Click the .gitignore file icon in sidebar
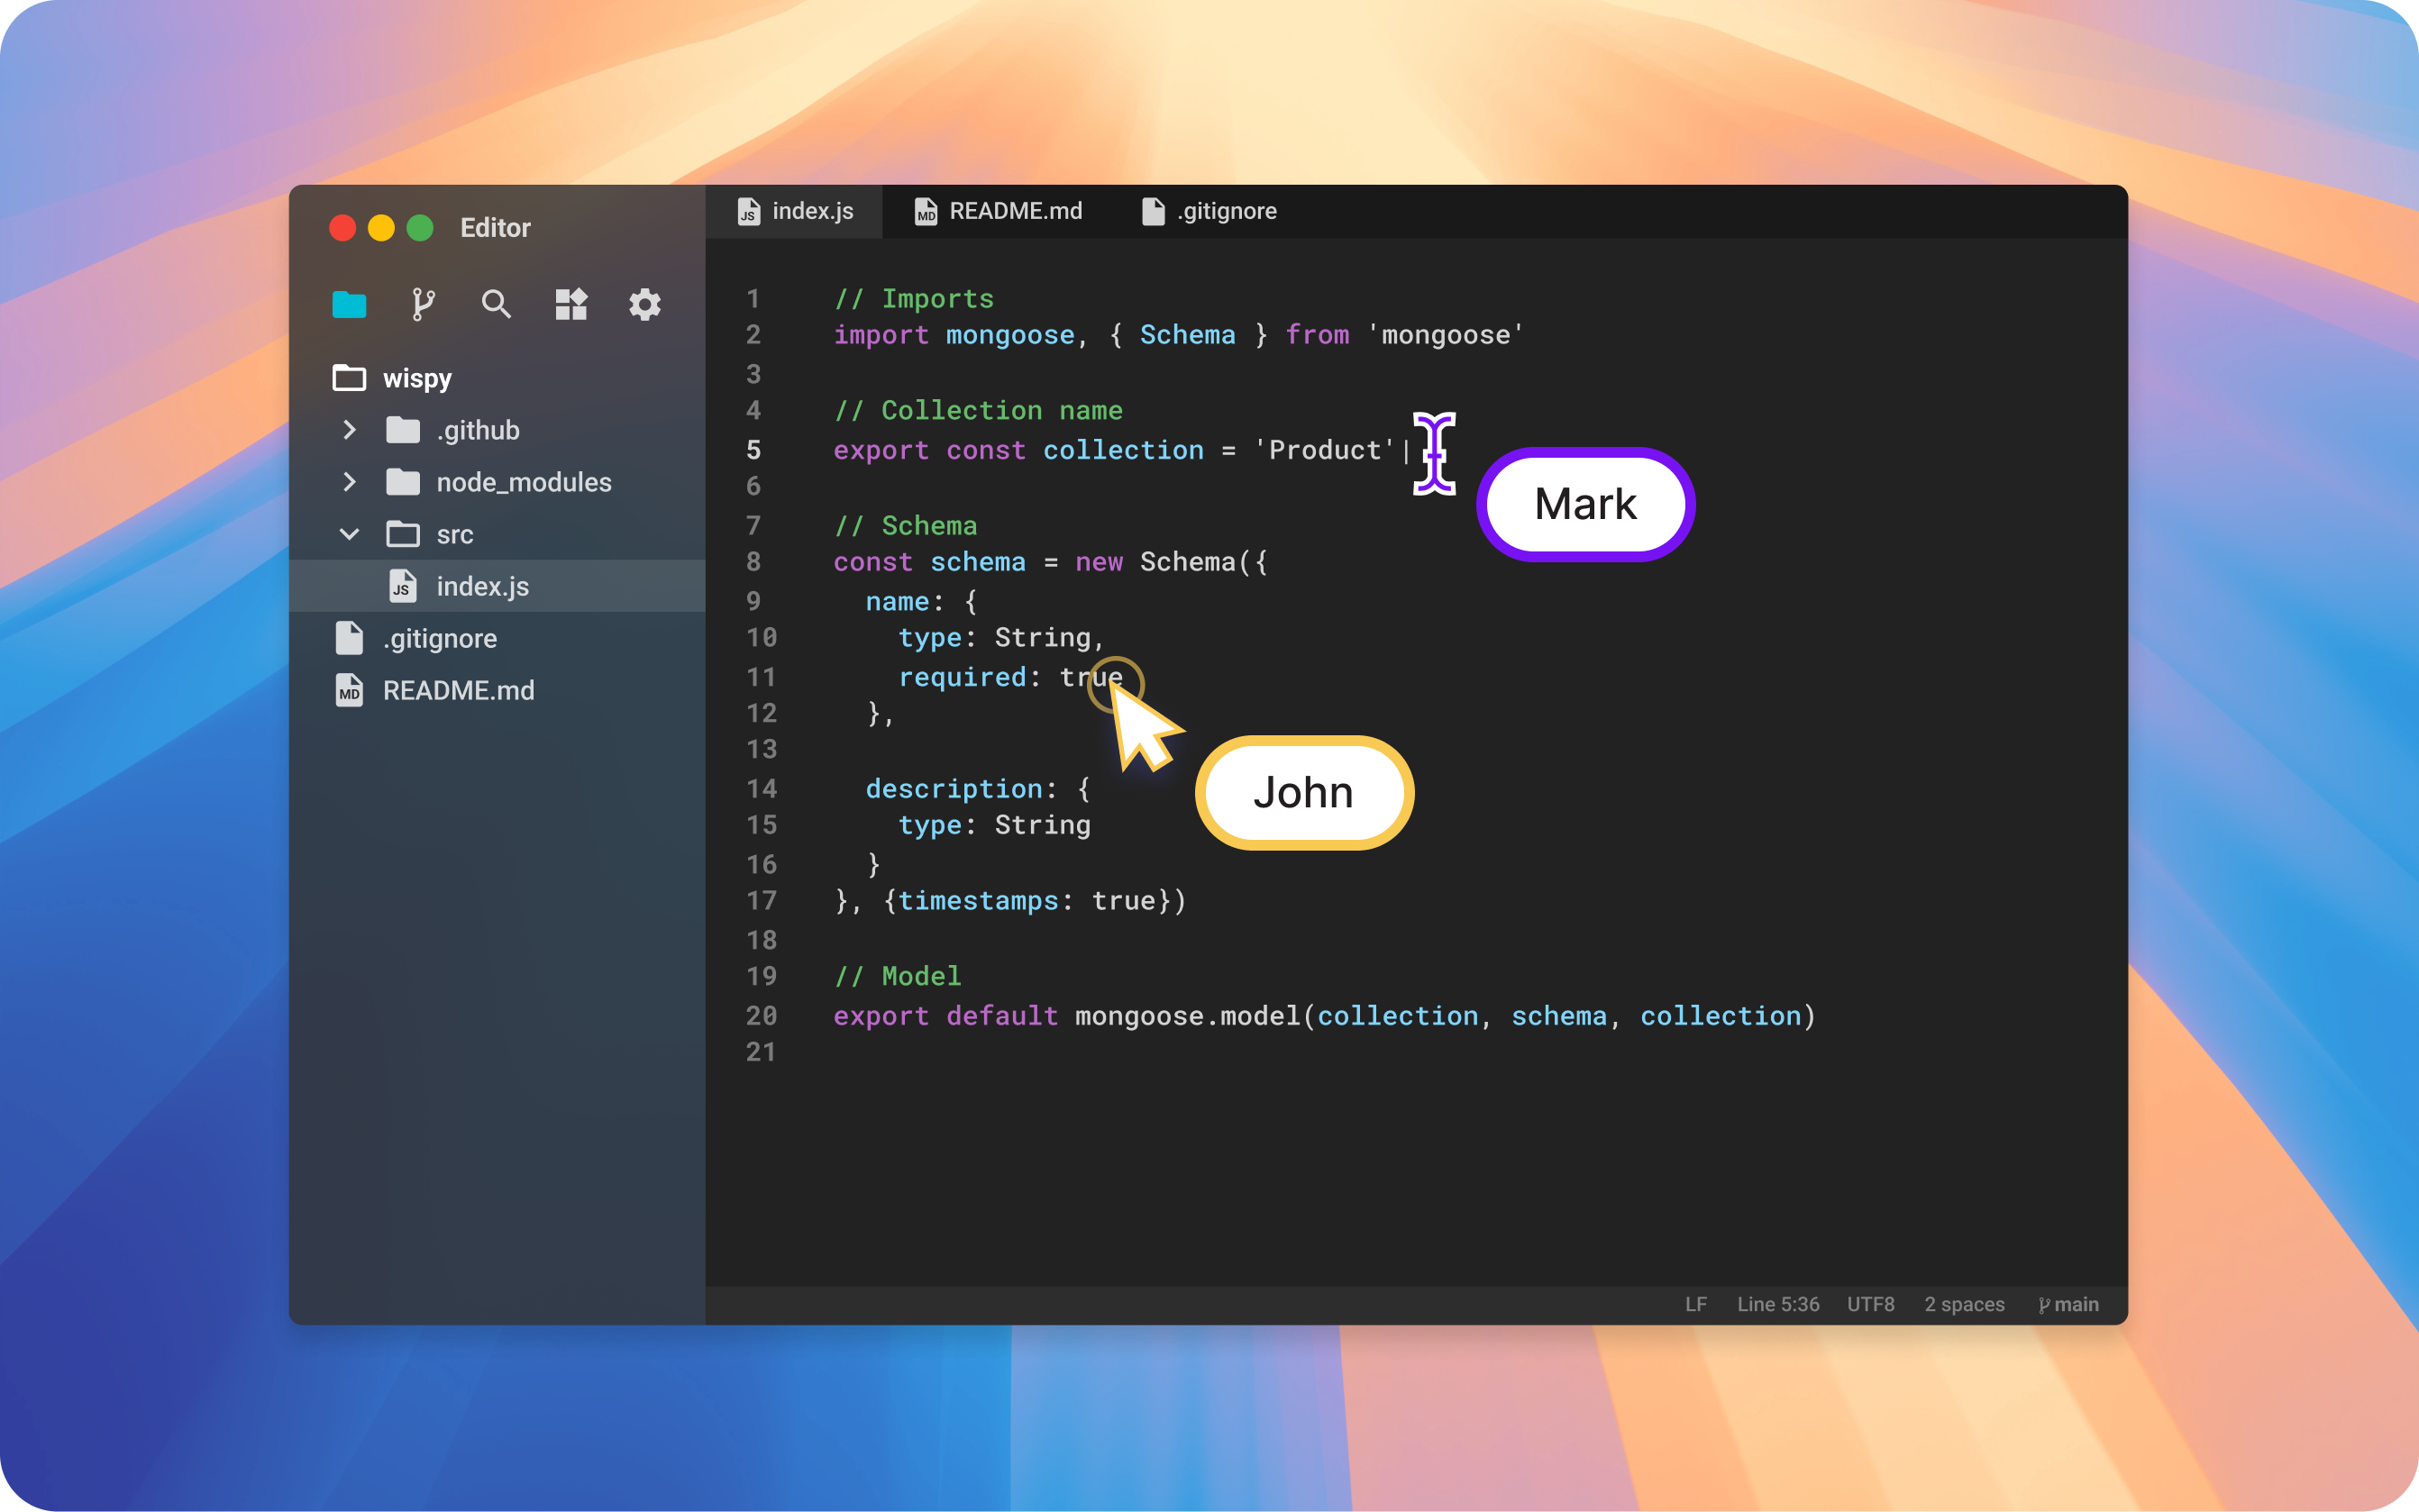 349,638
